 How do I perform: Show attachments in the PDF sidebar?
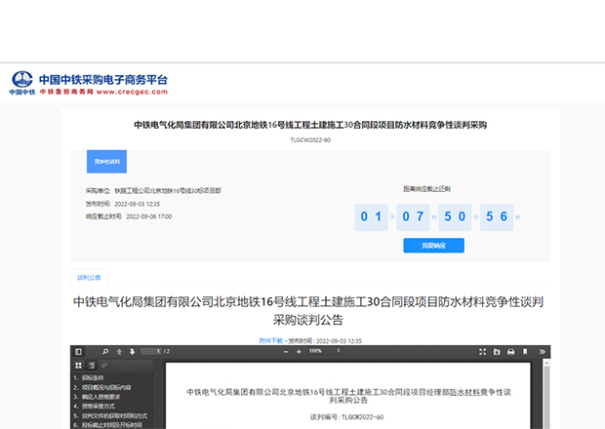(x=104, y=365)
